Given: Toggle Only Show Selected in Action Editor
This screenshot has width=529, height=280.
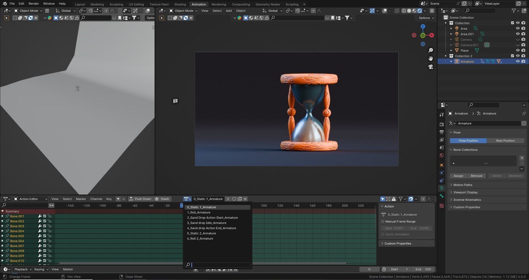Looking at the screenshot, I should point(383,199).
